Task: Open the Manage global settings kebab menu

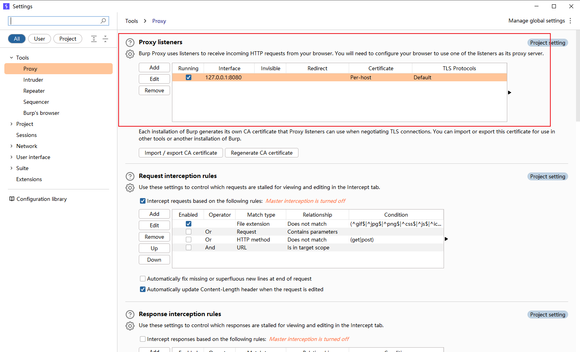Action: pyautogui.click(x=570, y=21)
